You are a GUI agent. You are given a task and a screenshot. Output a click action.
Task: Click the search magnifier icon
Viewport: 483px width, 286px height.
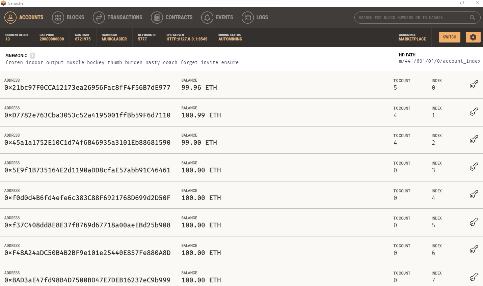(x=473, y=18)
